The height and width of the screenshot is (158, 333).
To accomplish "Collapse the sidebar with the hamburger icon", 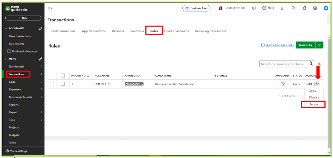I will tap(50, 8).
